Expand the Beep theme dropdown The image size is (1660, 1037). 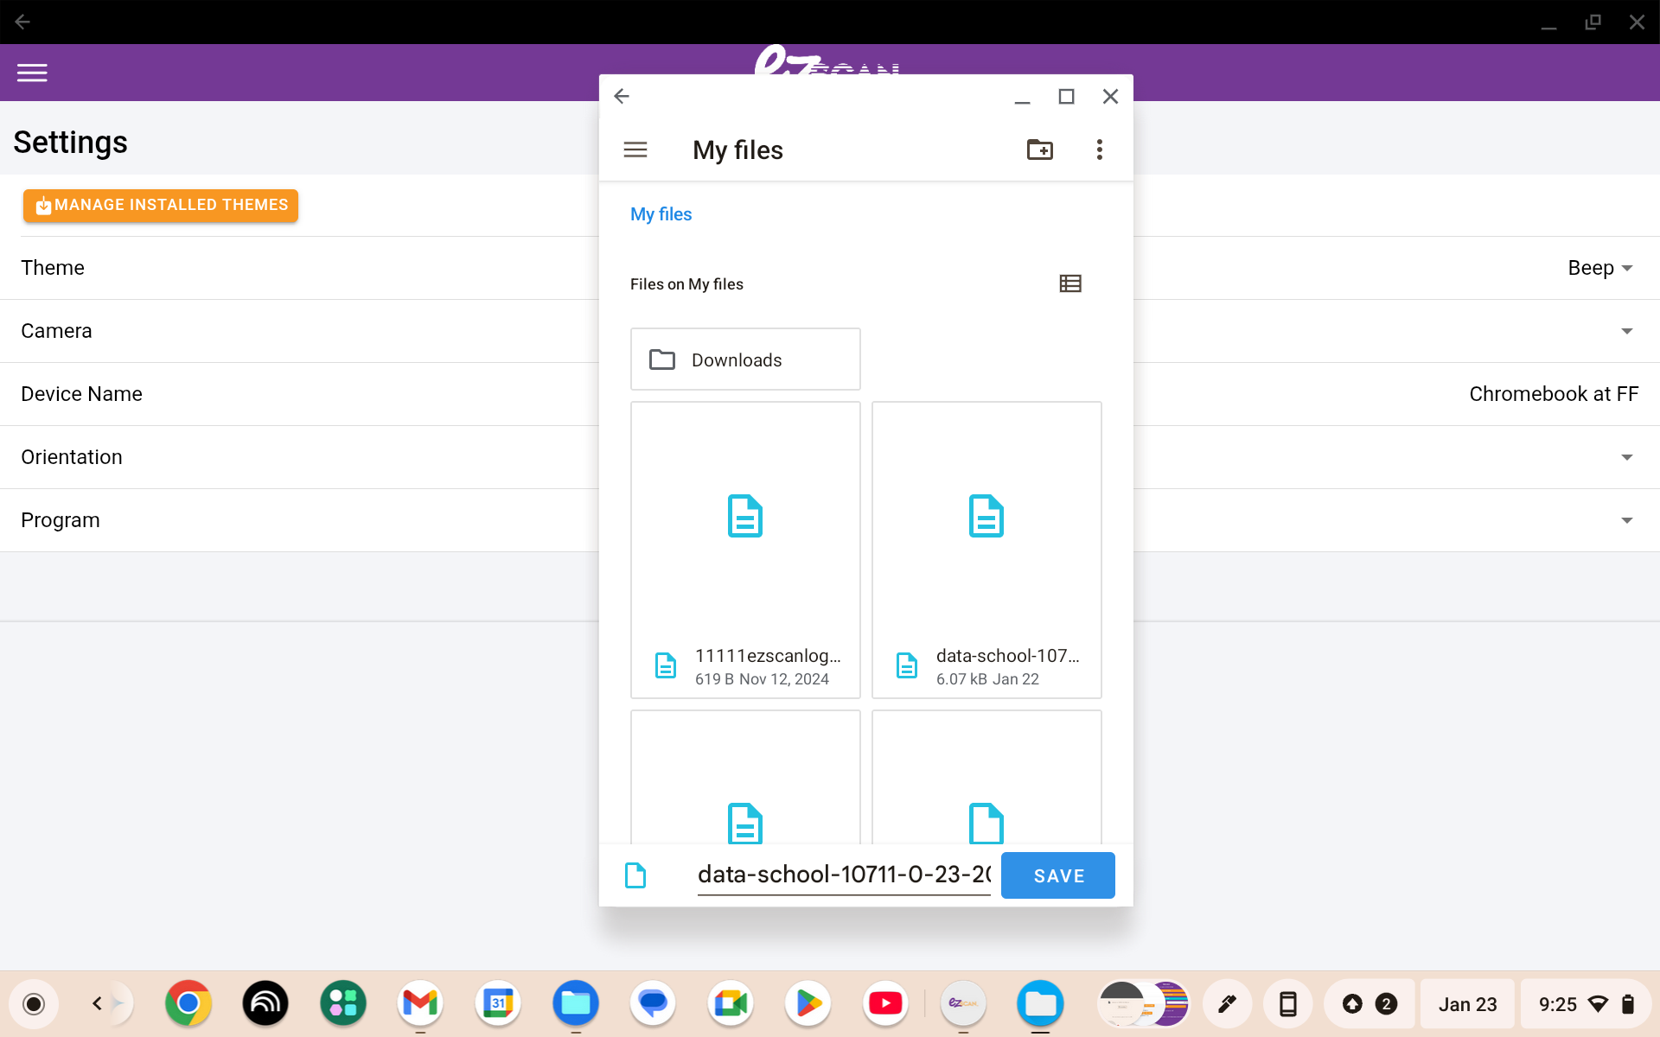pos(1600,268)
